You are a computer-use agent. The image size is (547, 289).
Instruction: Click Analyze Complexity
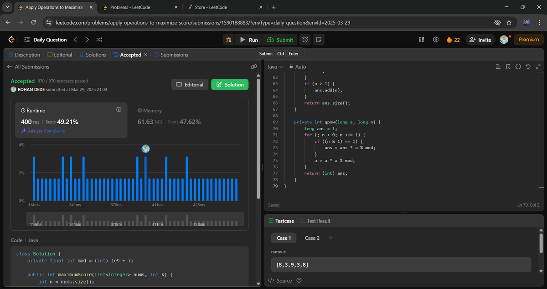point(43,131)
